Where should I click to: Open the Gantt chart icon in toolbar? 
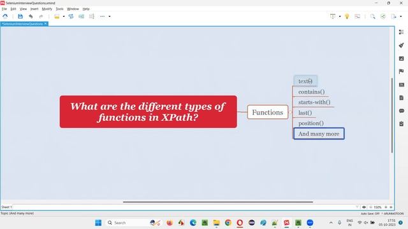coord(358,17)
